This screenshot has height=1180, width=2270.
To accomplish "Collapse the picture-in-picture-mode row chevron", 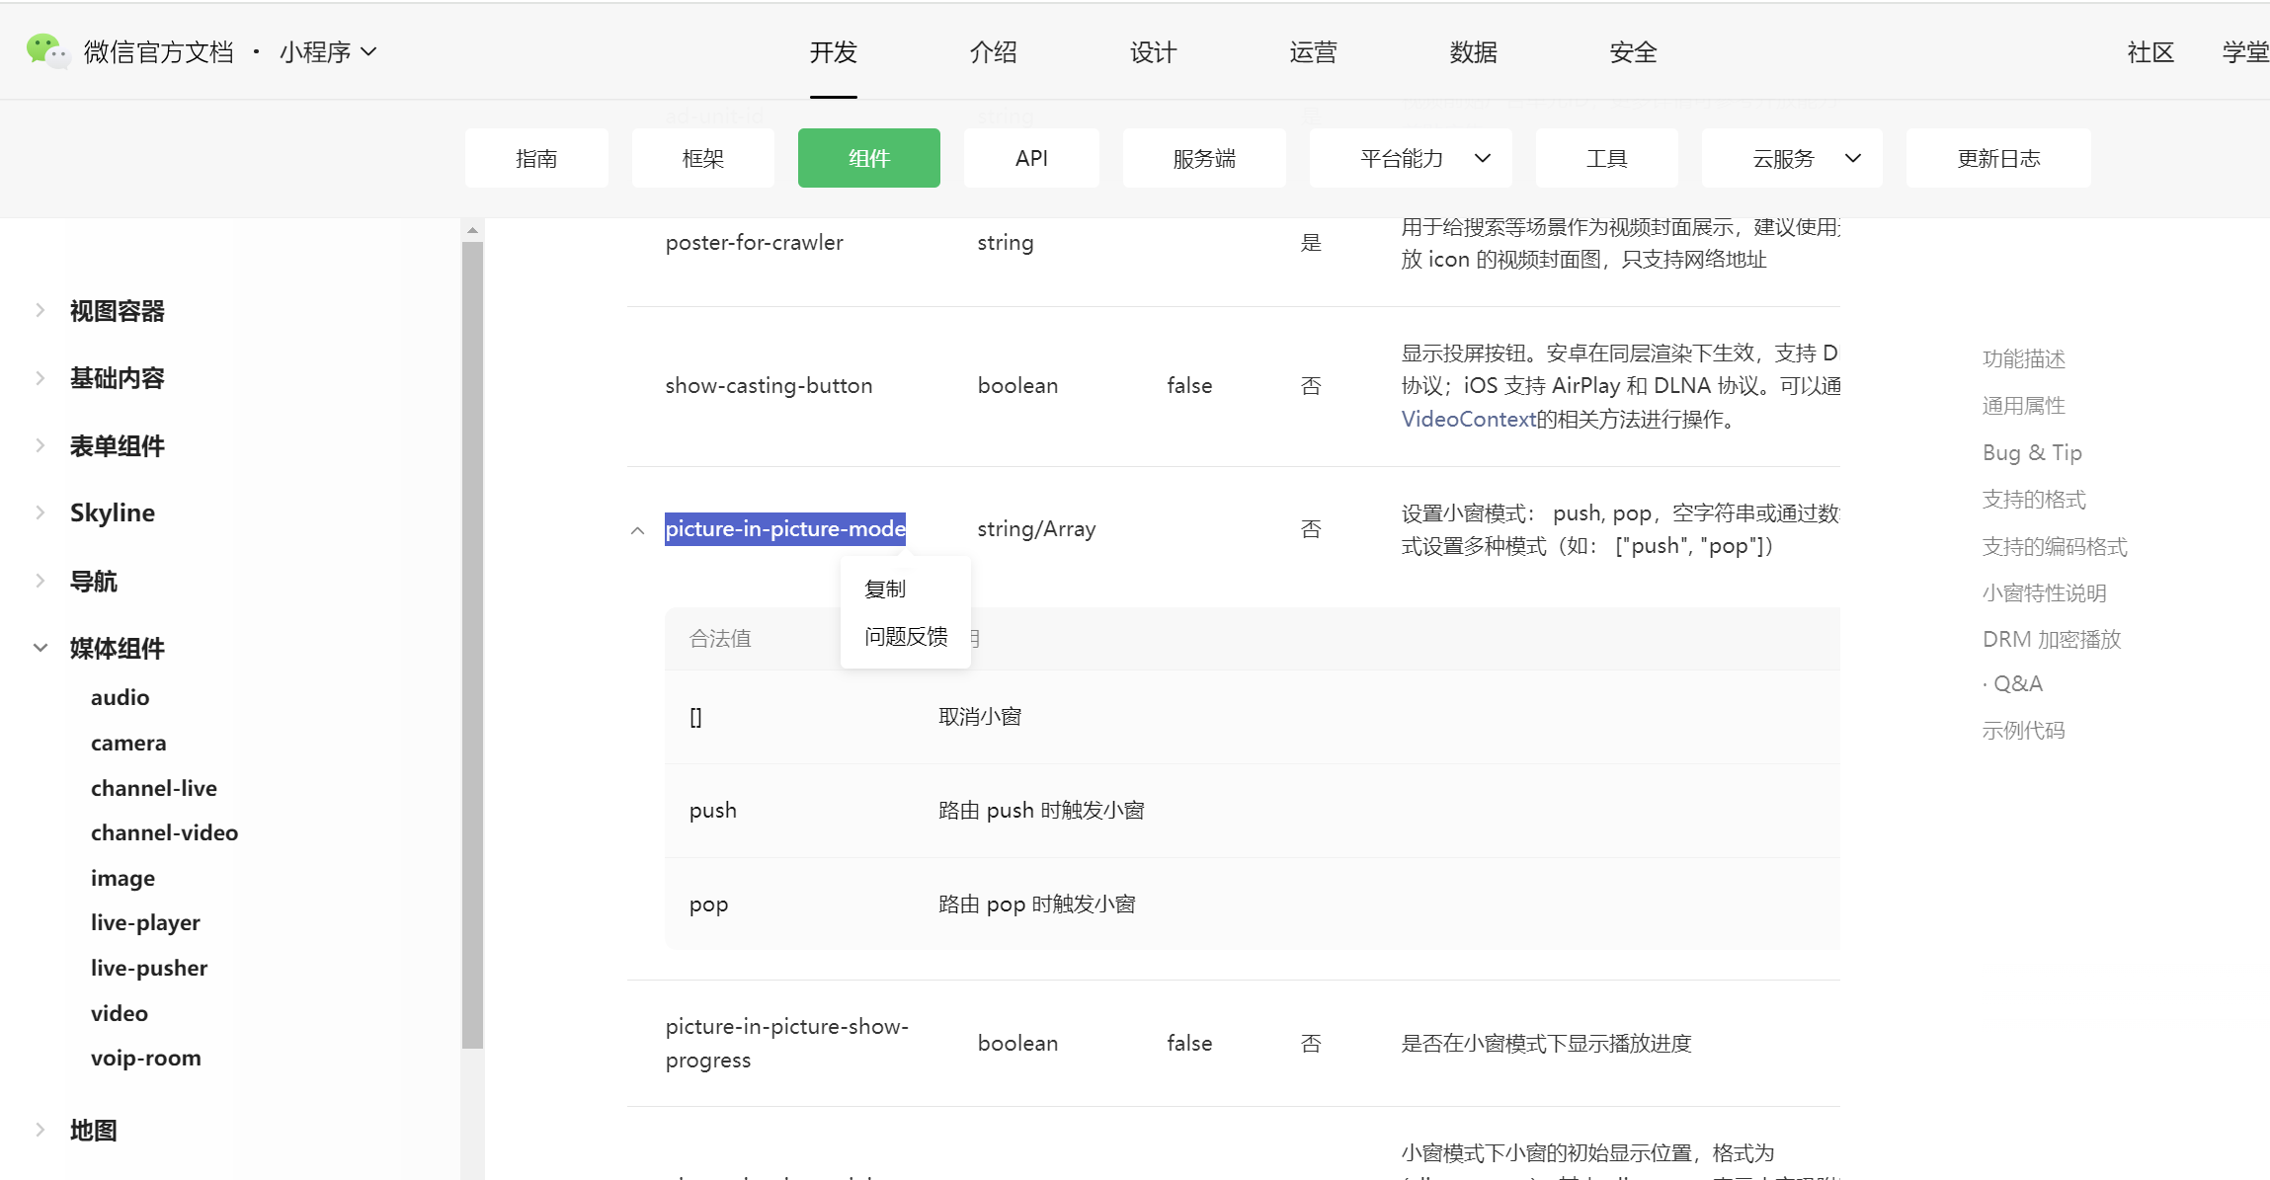I will click(637, 530).
